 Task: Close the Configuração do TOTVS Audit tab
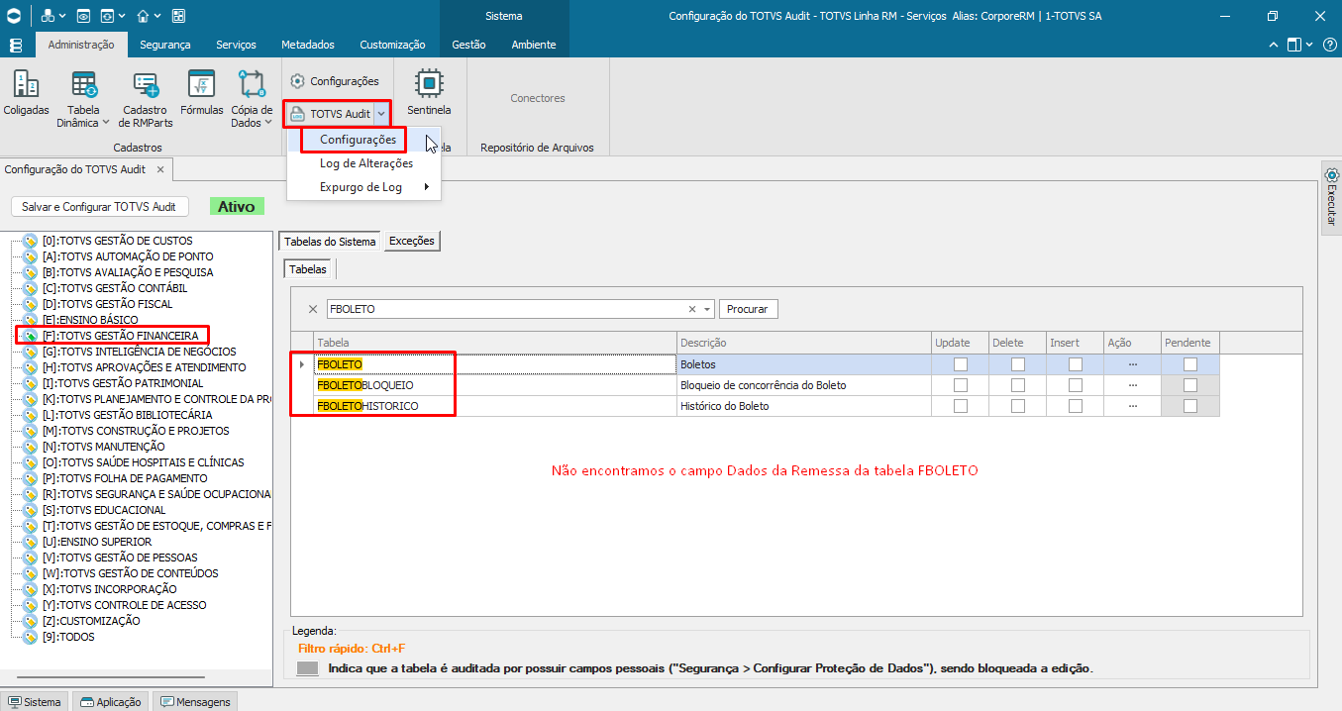click(160, 169)
